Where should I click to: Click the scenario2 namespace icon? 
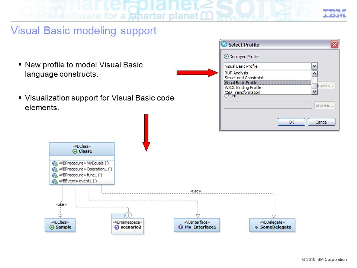pyautogui.click(x=117, y=227)
